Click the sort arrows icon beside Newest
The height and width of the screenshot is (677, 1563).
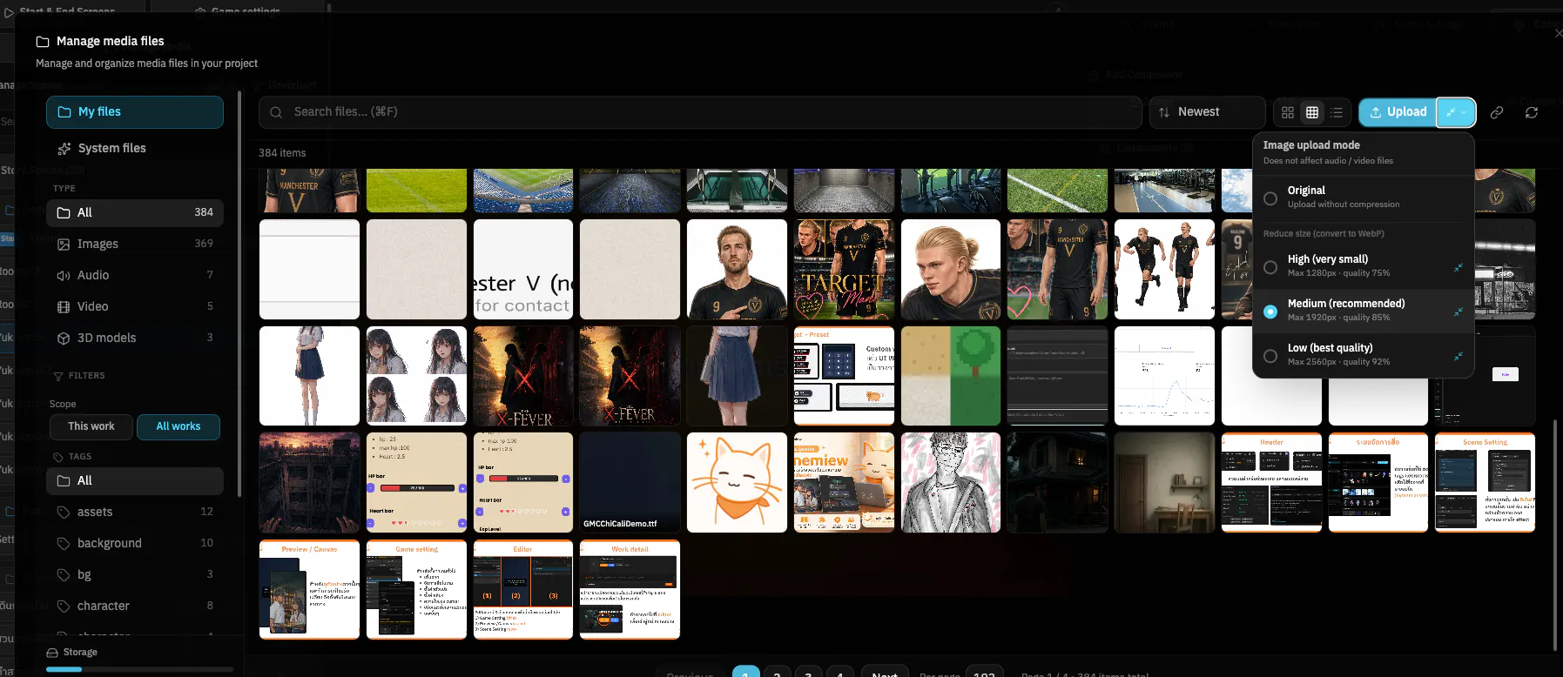click(x=1164, y=112)
